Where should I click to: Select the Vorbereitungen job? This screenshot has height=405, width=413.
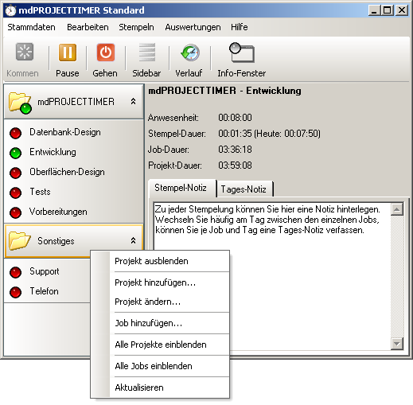58,212
